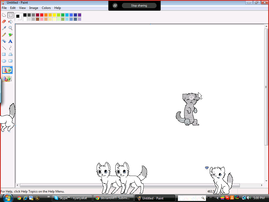The width and height of the screenshot is (269, 202).
Task: Open the Help menu
Action: click(58, 8)
